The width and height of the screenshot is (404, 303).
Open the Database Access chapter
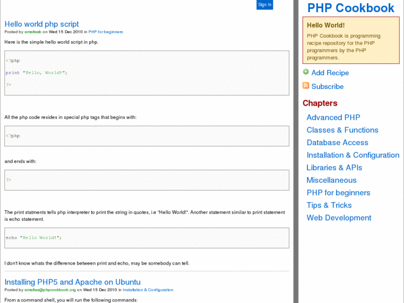(x=337, y=142)
